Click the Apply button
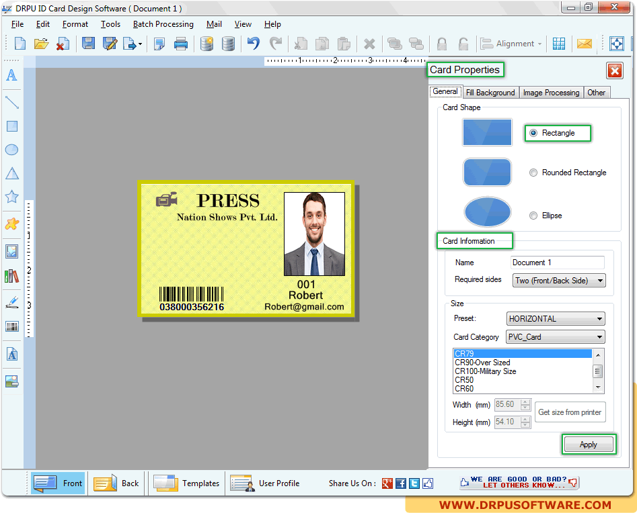Image resolution: width=637 pixels, height=513 pixels. click(x=588, y=445)
